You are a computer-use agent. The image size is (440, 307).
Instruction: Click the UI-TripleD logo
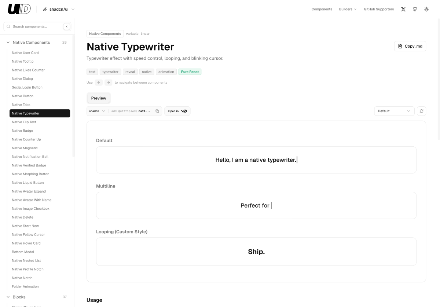coord(19,9)
